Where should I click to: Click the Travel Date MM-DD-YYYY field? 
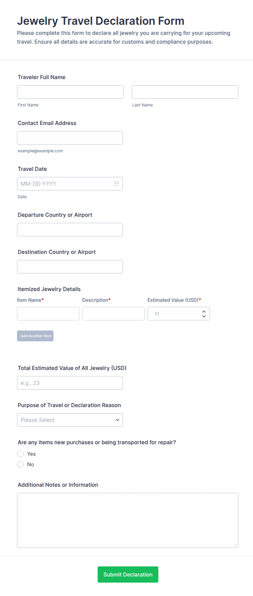pos(70,184)
